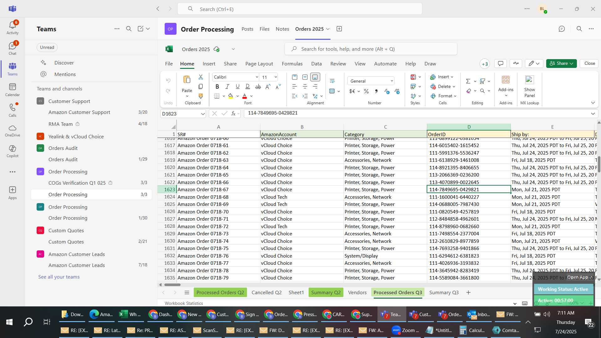Image resolution: width=601 pixels, height=338 pixels.
Task: Switch to the Formulas ribbon tab
Action: pos(292,64)
